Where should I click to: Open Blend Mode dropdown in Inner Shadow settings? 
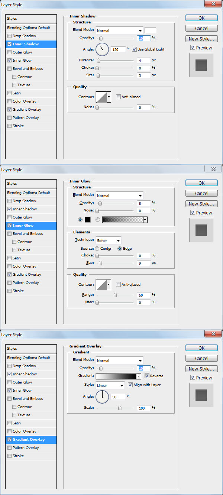(x=119, y=30)
